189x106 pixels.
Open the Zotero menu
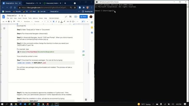[41, 18]
